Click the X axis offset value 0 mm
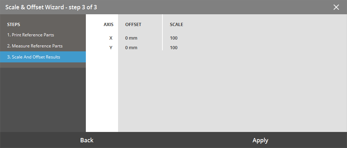 point(131,38)
